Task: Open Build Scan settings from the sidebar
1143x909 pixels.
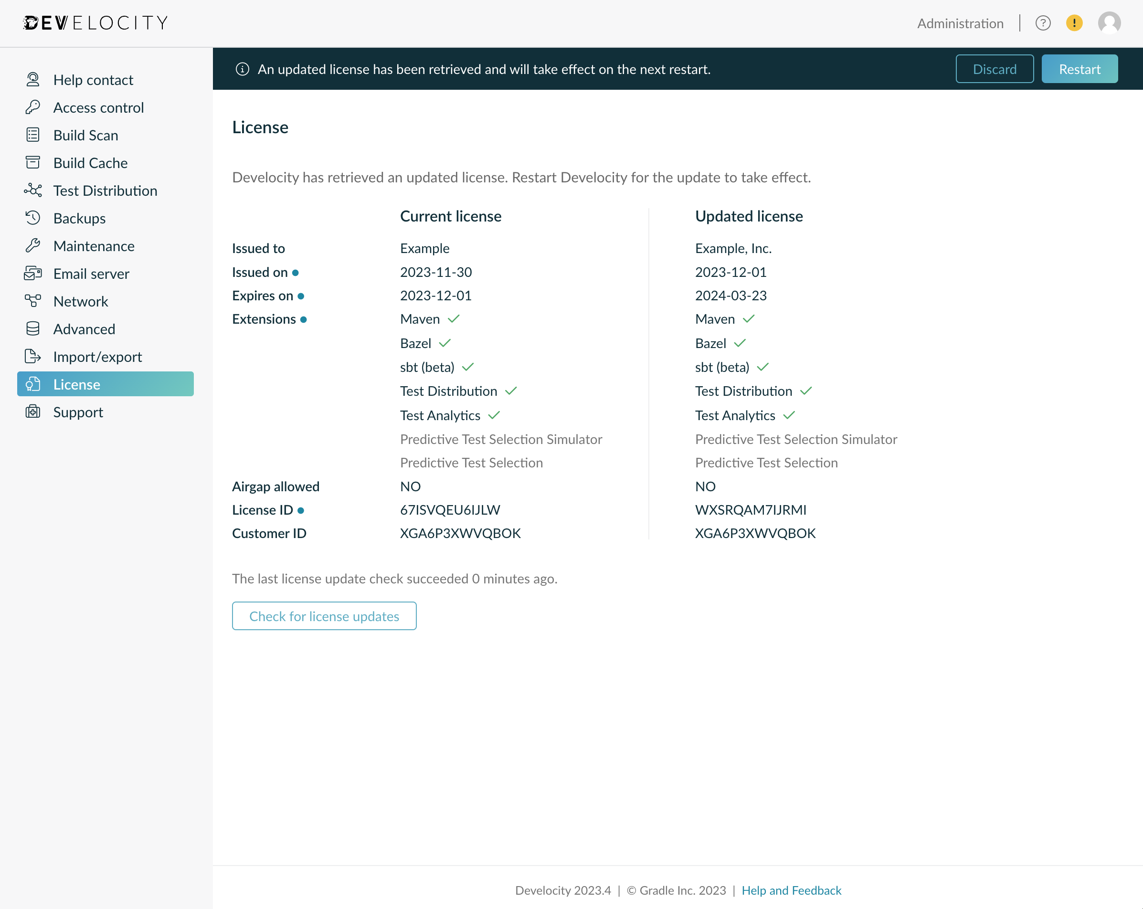Action: (x=33, y=135)
